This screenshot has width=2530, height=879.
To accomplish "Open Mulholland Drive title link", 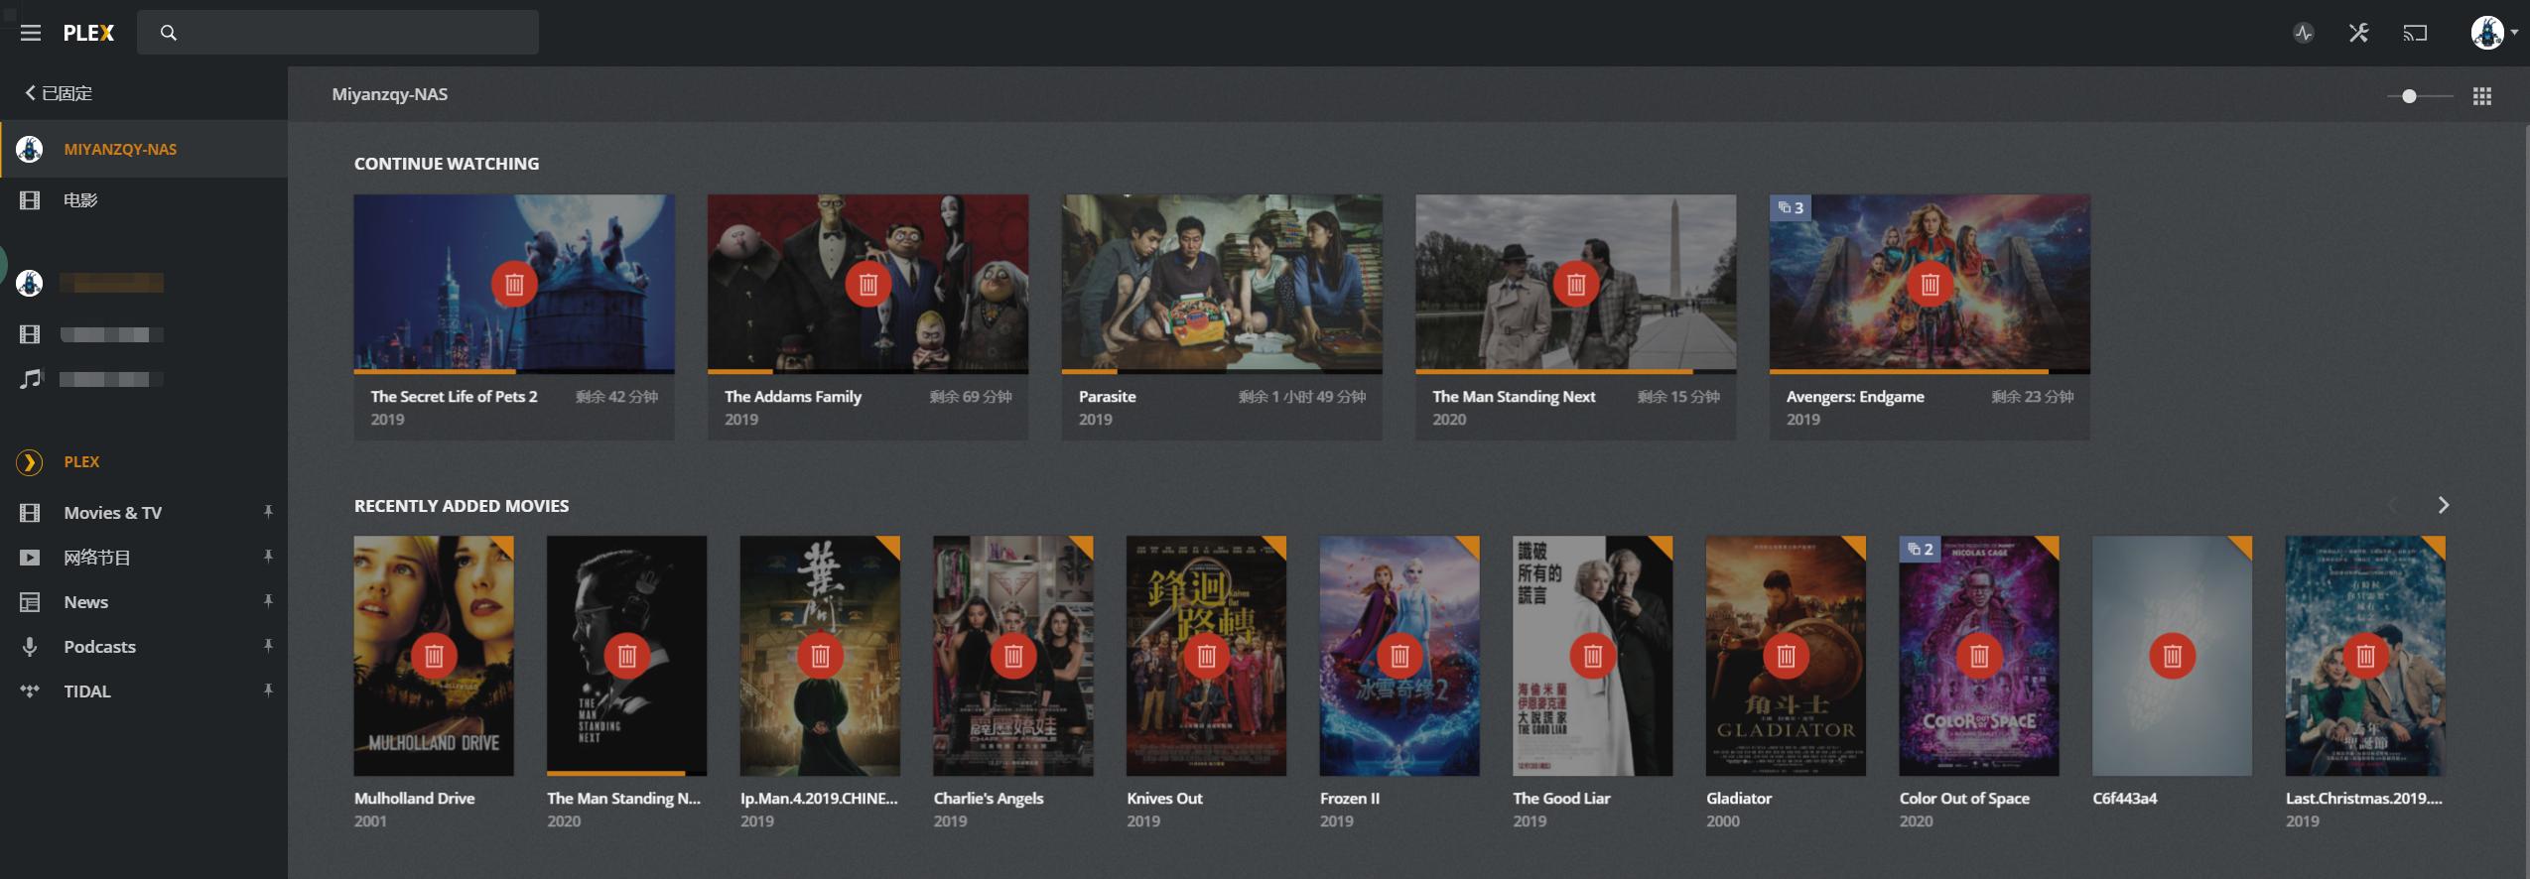I will 414,798.
